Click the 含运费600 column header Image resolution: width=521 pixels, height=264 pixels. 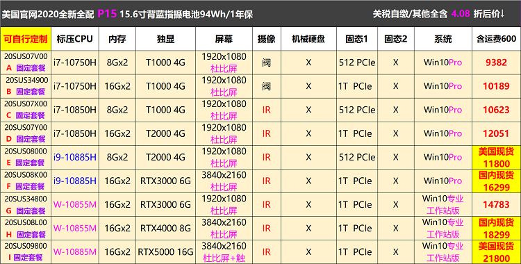(x=497, y=39)
